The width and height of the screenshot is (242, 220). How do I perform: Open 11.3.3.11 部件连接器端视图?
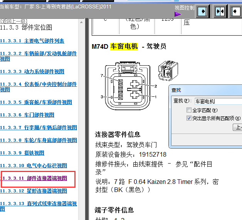[x=34, y=178]
